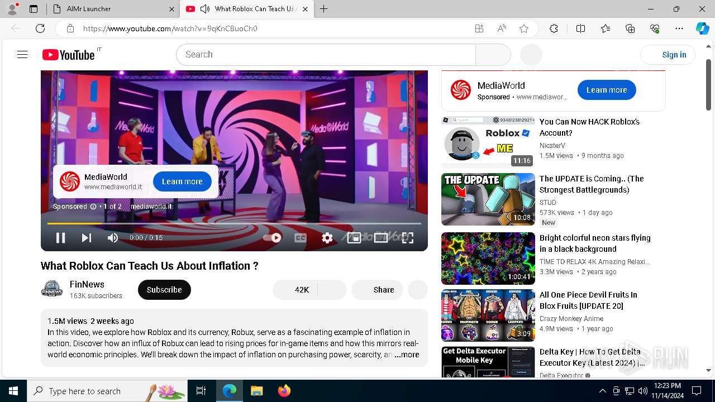Launch Firefox from taskbar
Viewport: 715px width, 402px height.
[x=284, y=391]
